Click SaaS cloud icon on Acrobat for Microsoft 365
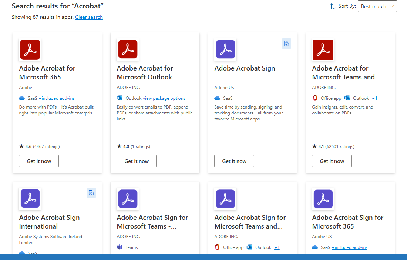 point(22,98)
